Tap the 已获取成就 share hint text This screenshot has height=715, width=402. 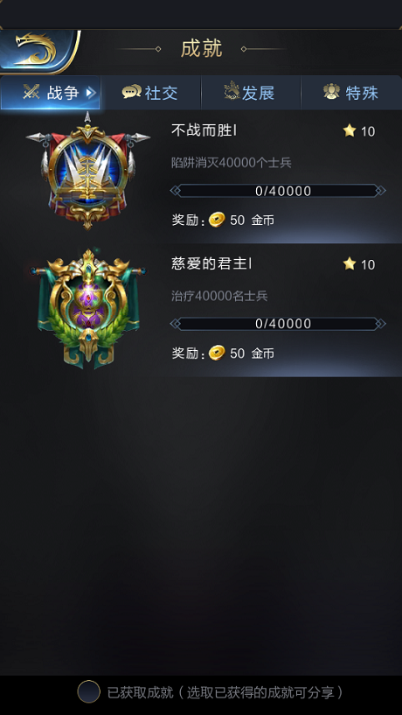click(225, 692)
